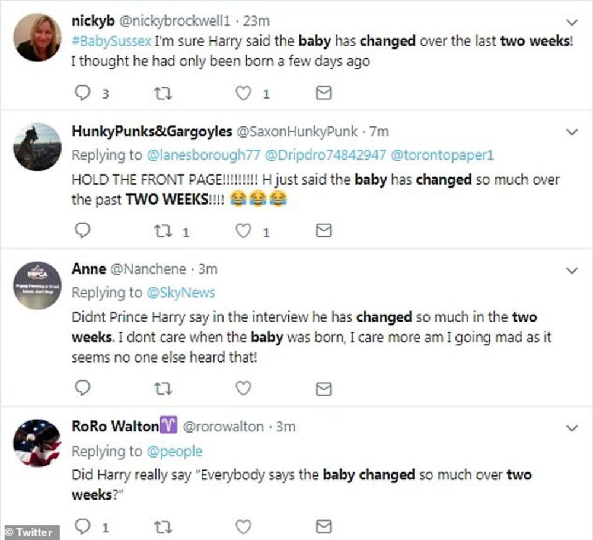Visit the @people profile link

(x=174, y=451)
